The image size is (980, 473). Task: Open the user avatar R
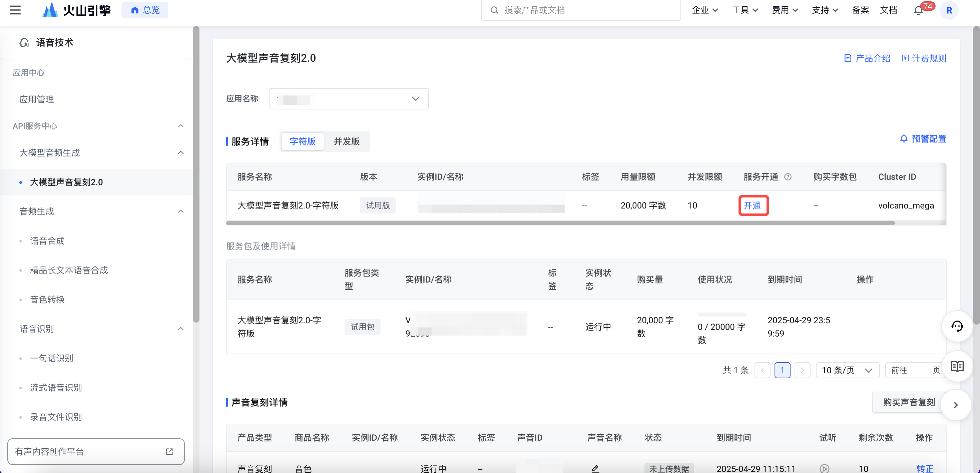(x=949, y=10)
